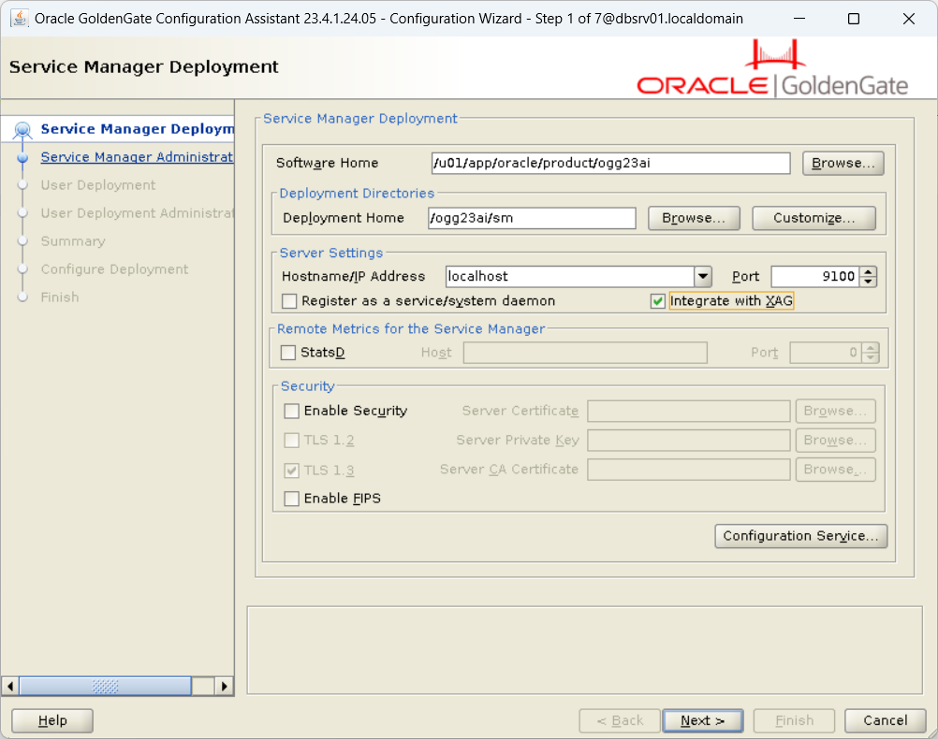Cancel the configuration wizard
Screen dimensions: 938x739
click(886, 721)
